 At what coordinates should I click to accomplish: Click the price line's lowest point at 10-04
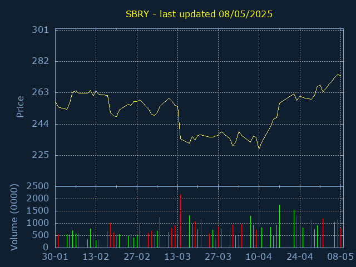[x=259, y=149]
